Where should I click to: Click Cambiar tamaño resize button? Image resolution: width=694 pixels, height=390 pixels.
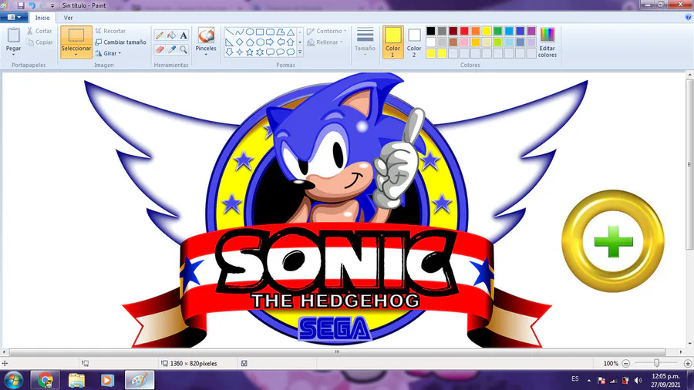pos(120,42)
